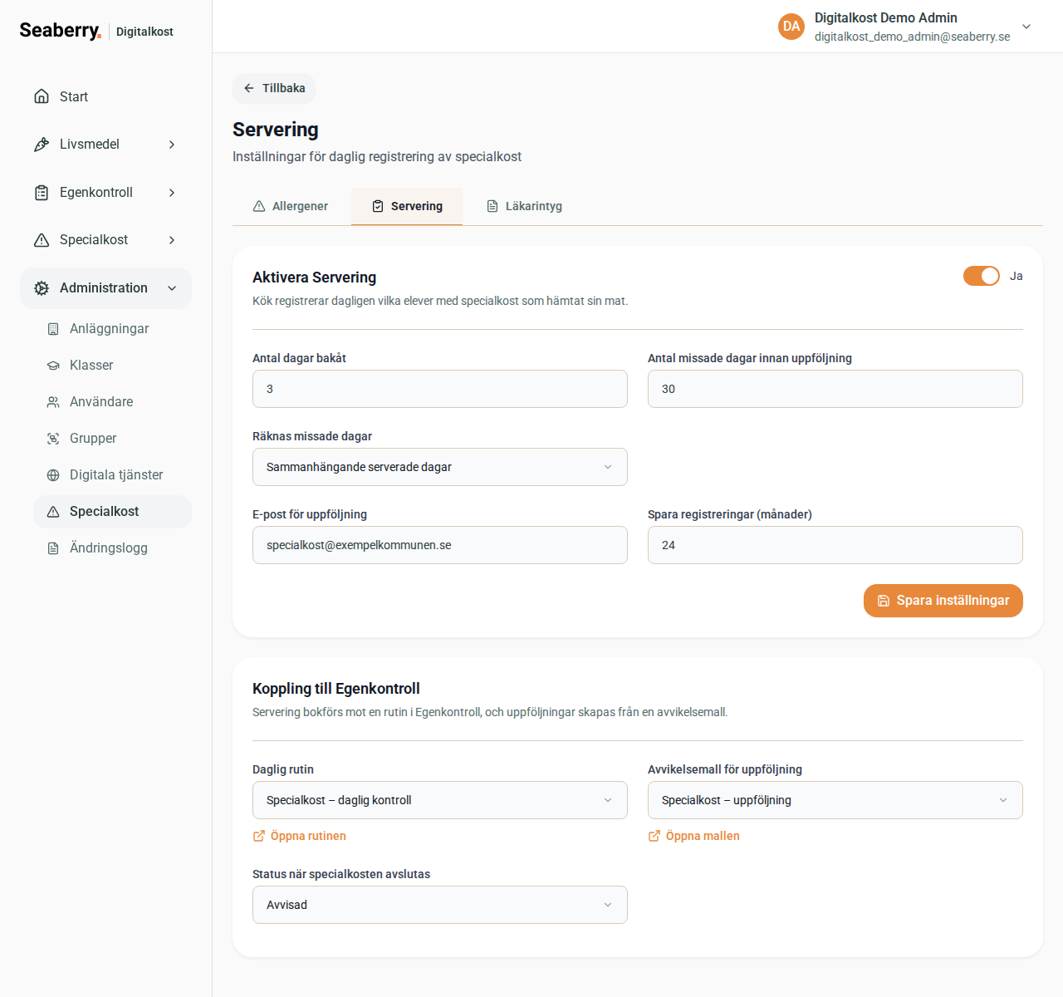Viewport: 1063px width, 997px height.
Task: Click the Administration gear icon
Action: pos(42,288)
